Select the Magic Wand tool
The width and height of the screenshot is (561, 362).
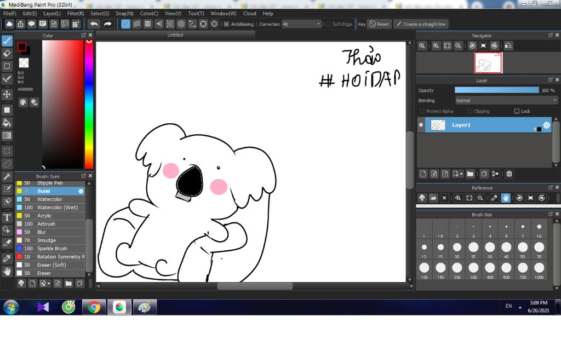tap(7, 176)
